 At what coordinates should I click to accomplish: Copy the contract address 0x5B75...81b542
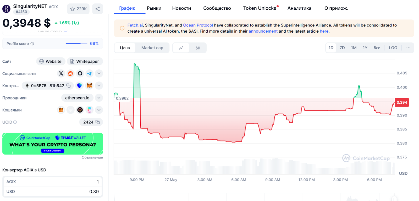pyautogui.click(x=69, y=86)
